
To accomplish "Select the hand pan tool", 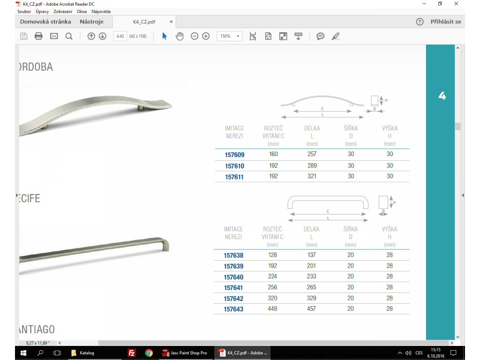I will (180, 36).
